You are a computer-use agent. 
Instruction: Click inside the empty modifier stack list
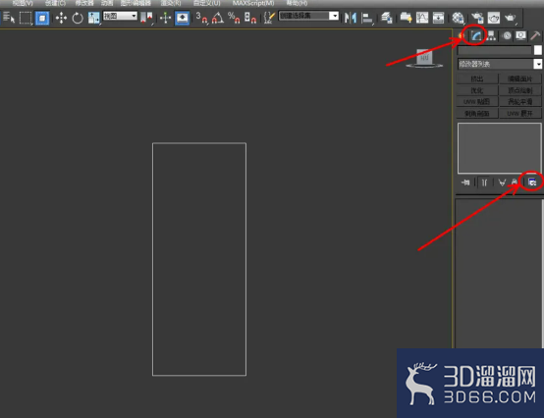point(499,148)
